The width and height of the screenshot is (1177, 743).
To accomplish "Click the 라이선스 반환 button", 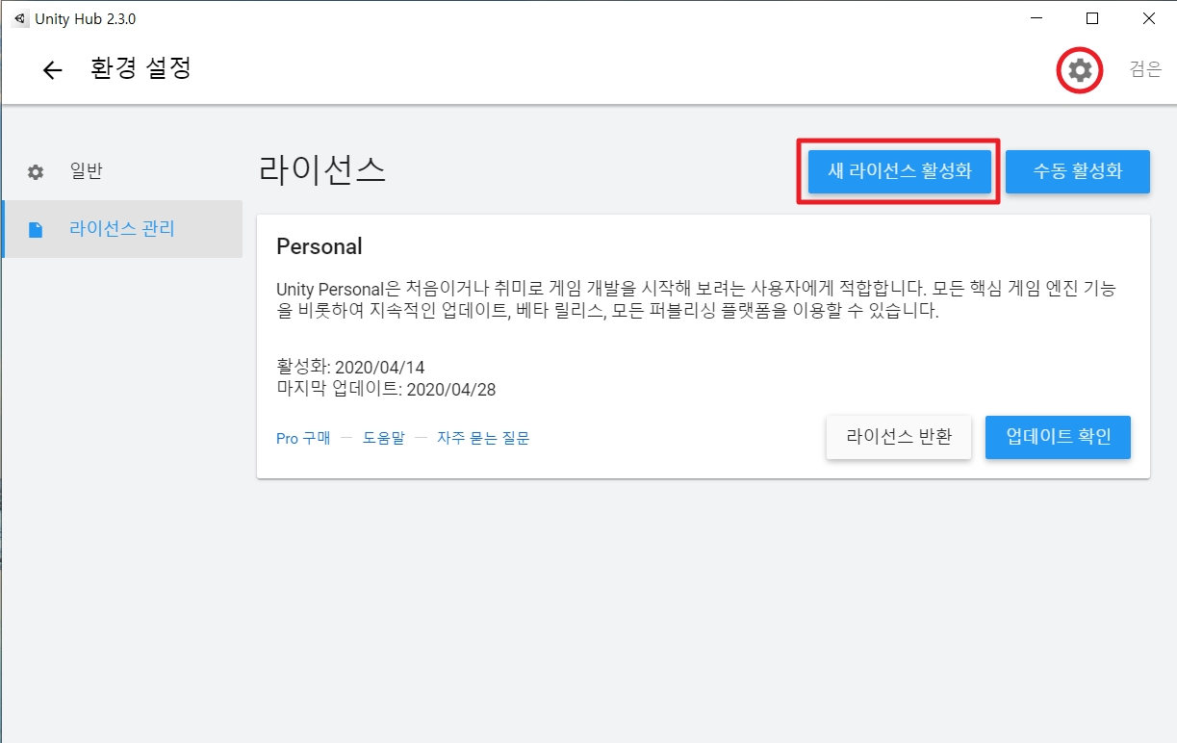I will tap(899, 437).
